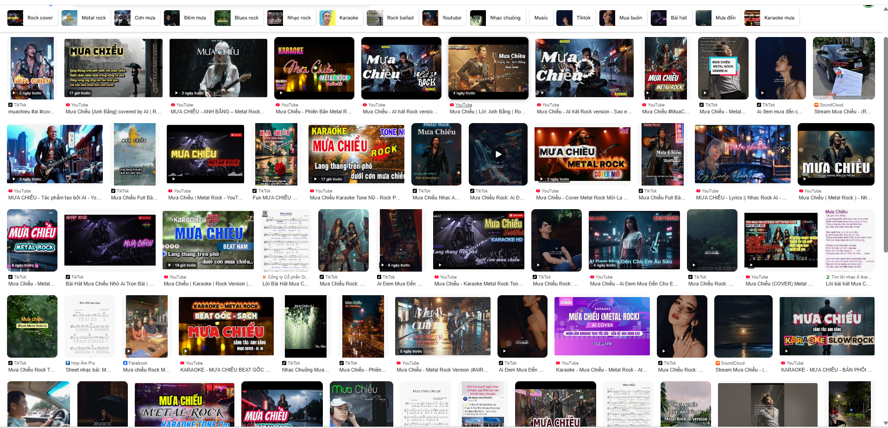Choose the Mưa đến filter chip
This screenshot has height=428, width=888.
(x=717, y=18)
